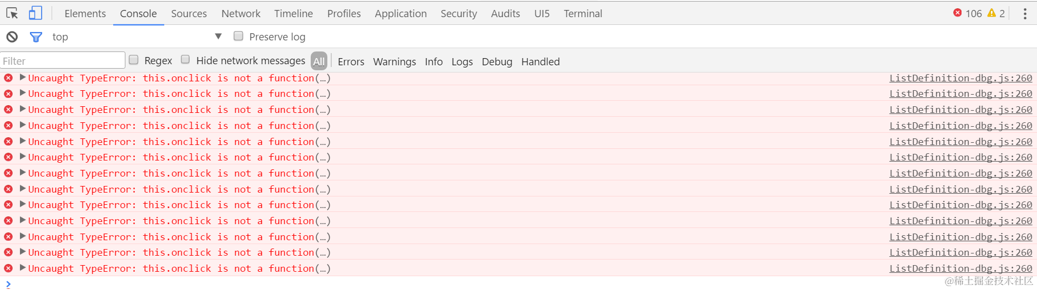The width and height of the screenshot is (1037, 290).
Task: Open first ListDefinition-dbg.js:260 source link
Action: pos(961,78)
